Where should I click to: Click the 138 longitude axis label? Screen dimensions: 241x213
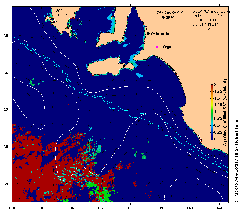tap(130, 208)
